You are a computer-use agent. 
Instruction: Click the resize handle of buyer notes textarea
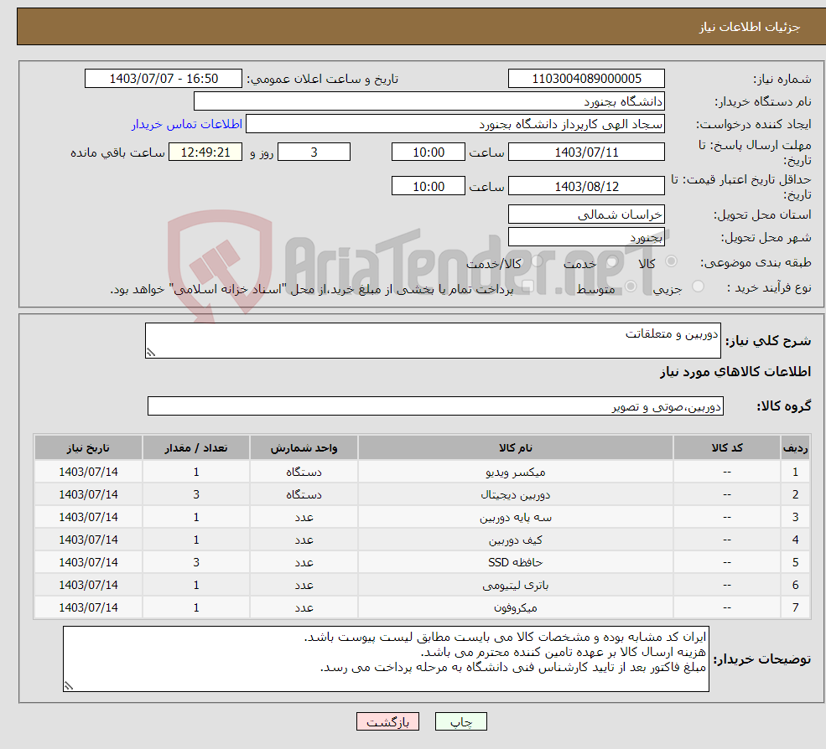pos(69,685)
